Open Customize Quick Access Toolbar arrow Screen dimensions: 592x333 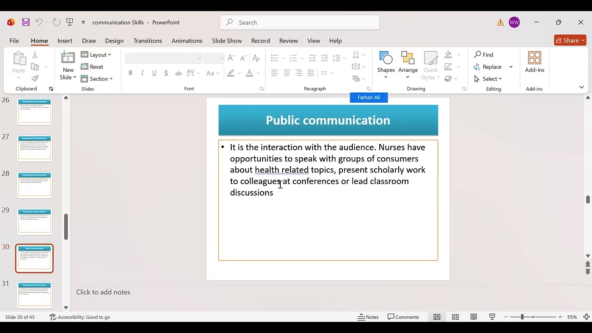point(83,22)
